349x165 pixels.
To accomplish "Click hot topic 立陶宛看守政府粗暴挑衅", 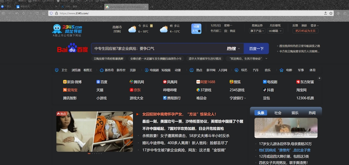I will (108, 59).
